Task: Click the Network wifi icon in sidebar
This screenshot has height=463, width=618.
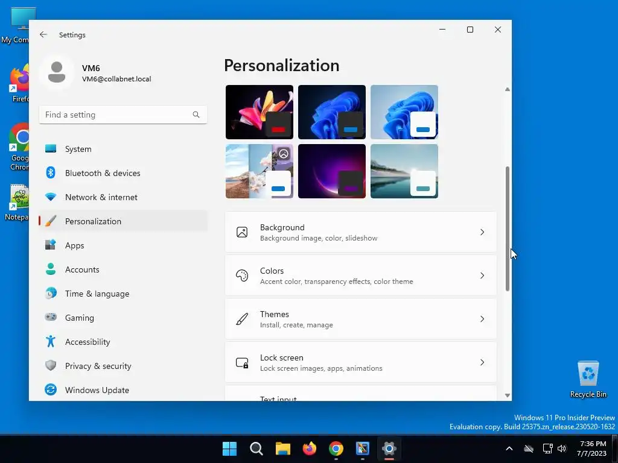Action: coord(51,197)
